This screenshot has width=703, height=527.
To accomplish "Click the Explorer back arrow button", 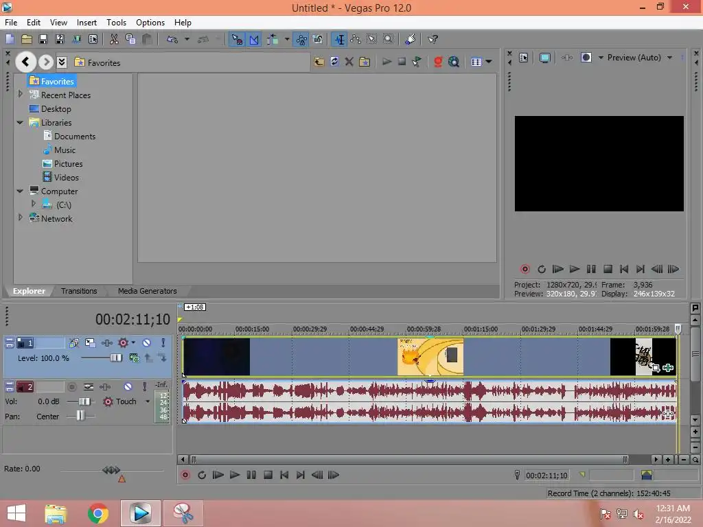I will click(x=26, y=62).
